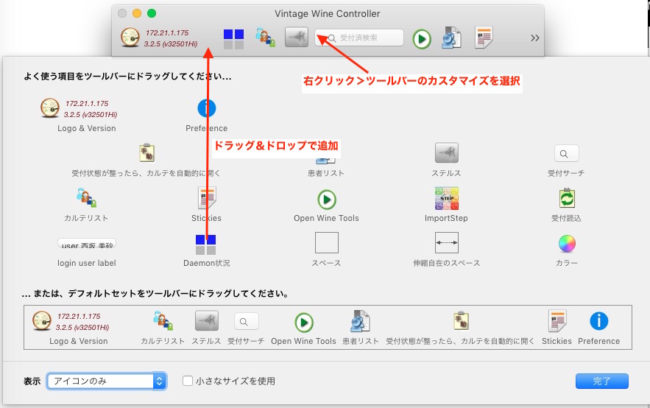
Task: Click the login user label item
Action: (x=86, y=244)
